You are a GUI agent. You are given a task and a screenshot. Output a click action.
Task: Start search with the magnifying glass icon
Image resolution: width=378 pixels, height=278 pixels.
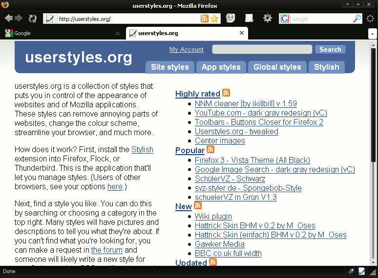(357, 19)
